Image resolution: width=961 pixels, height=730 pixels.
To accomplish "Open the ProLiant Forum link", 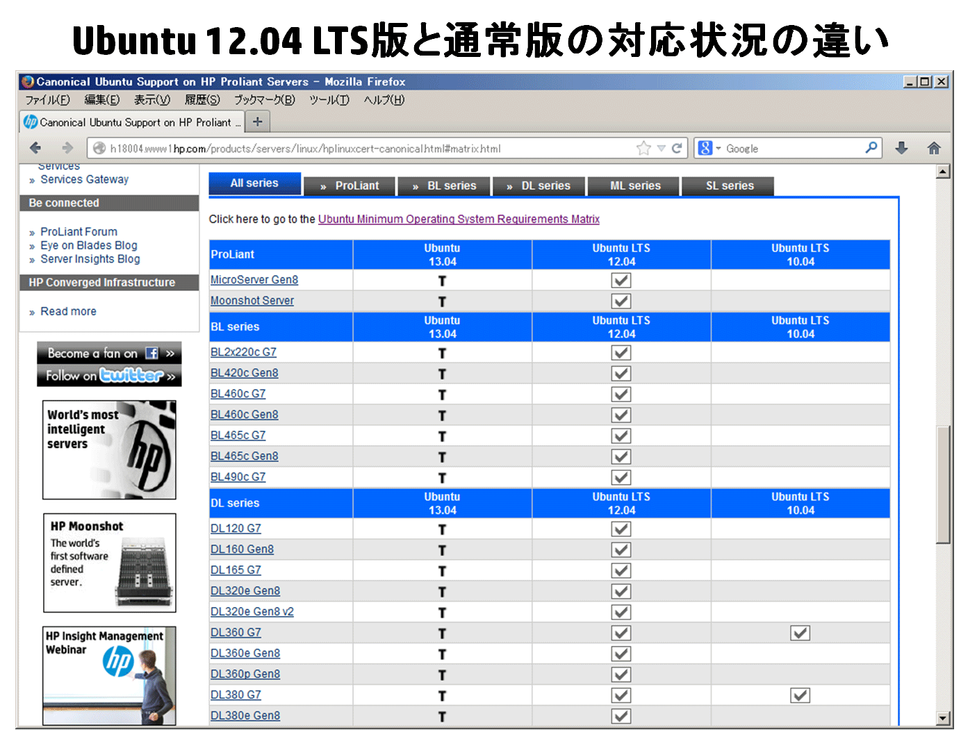I will point(79,232).
